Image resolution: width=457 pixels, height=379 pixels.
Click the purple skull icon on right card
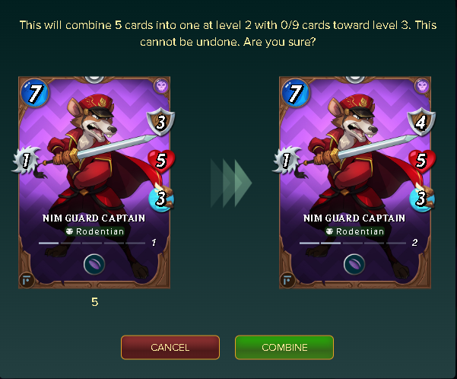click(x=422, y=86)
